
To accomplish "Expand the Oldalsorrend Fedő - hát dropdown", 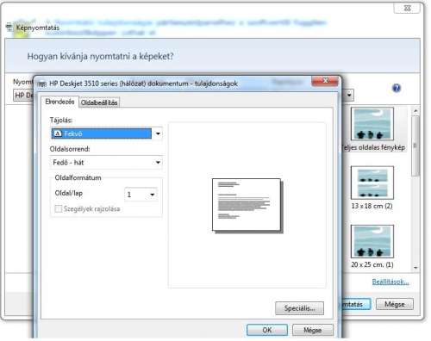I will (106, 163).
